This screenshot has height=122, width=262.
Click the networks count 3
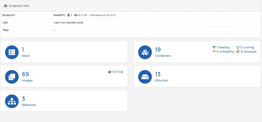pyautogui.click(x=23, y=99)
